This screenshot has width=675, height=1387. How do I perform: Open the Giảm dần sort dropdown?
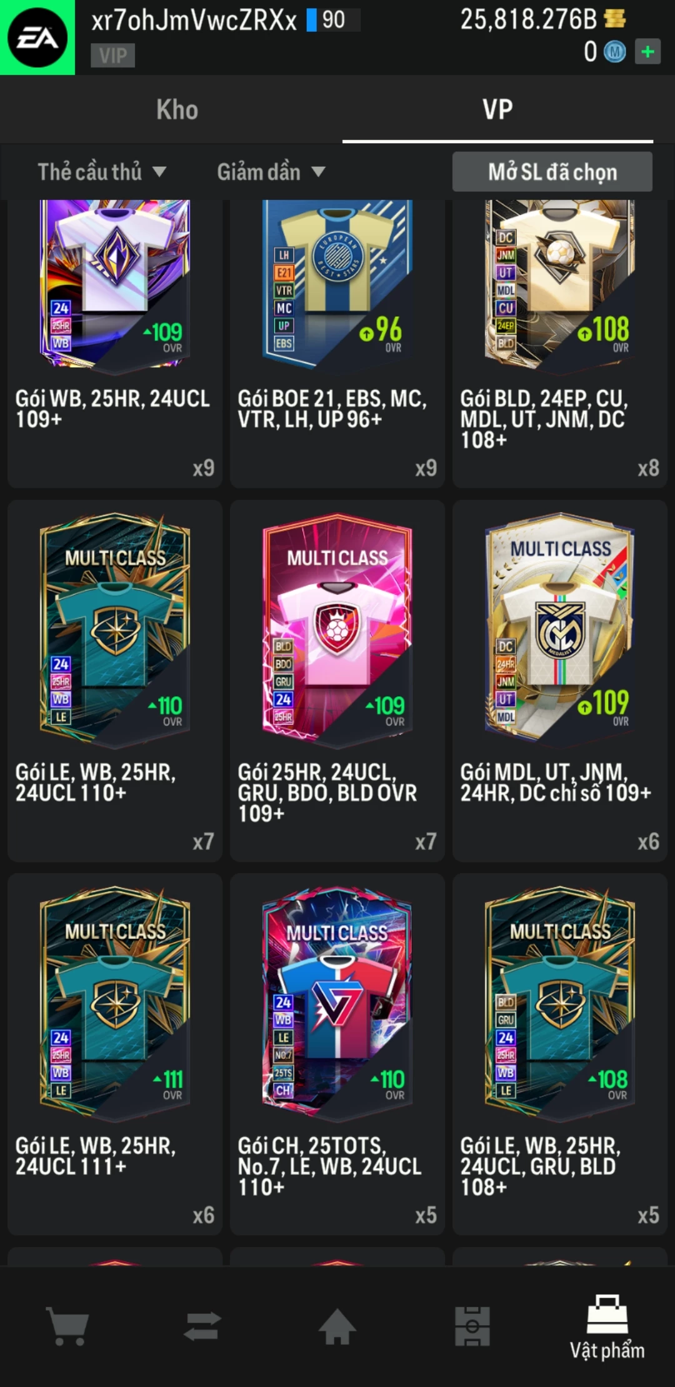point(271,172)
